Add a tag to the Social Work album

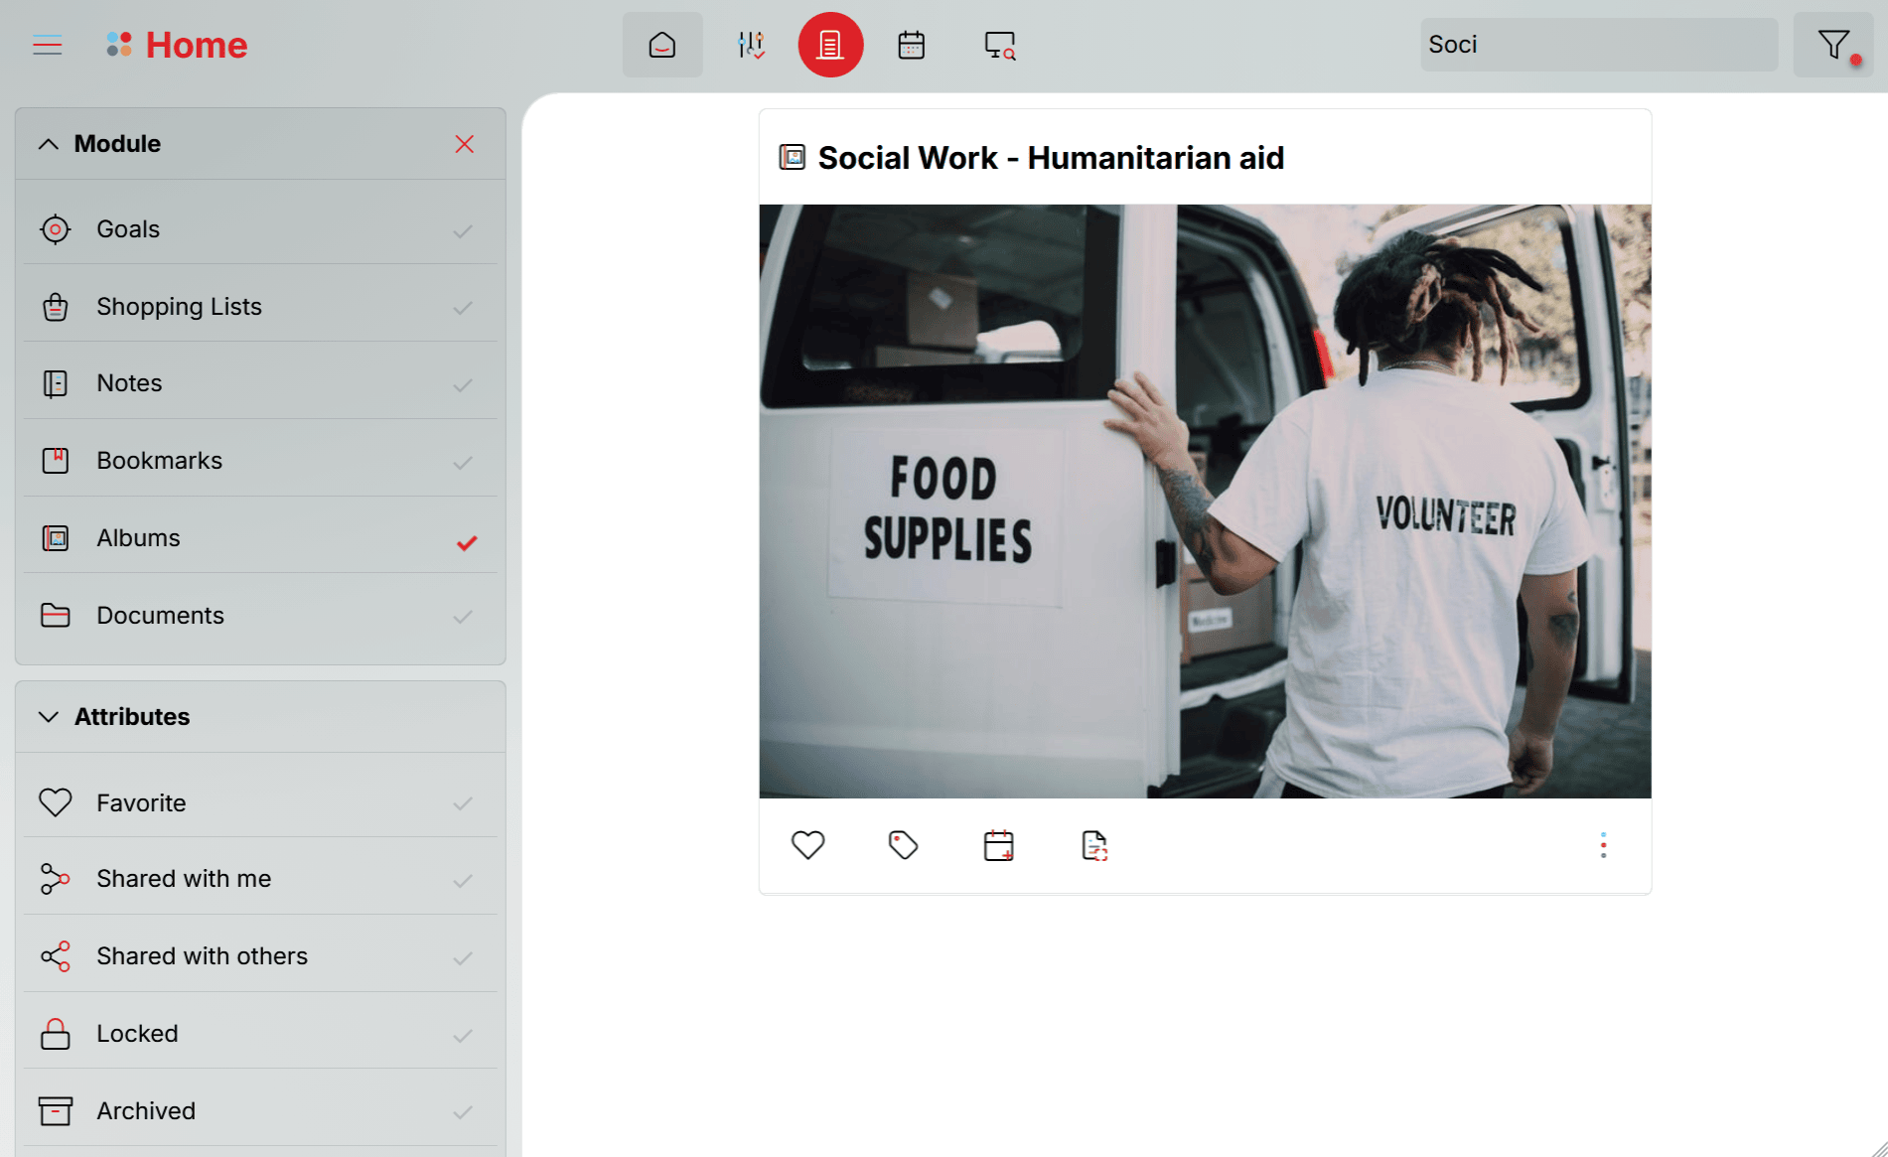pos(903,845)
